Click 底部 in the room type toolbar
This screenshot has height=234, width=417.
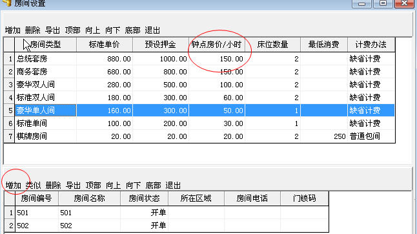click(x=132, y=30)
